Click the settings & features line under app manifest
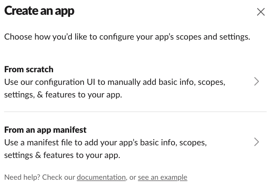275x188 pixels. [62, 155]
